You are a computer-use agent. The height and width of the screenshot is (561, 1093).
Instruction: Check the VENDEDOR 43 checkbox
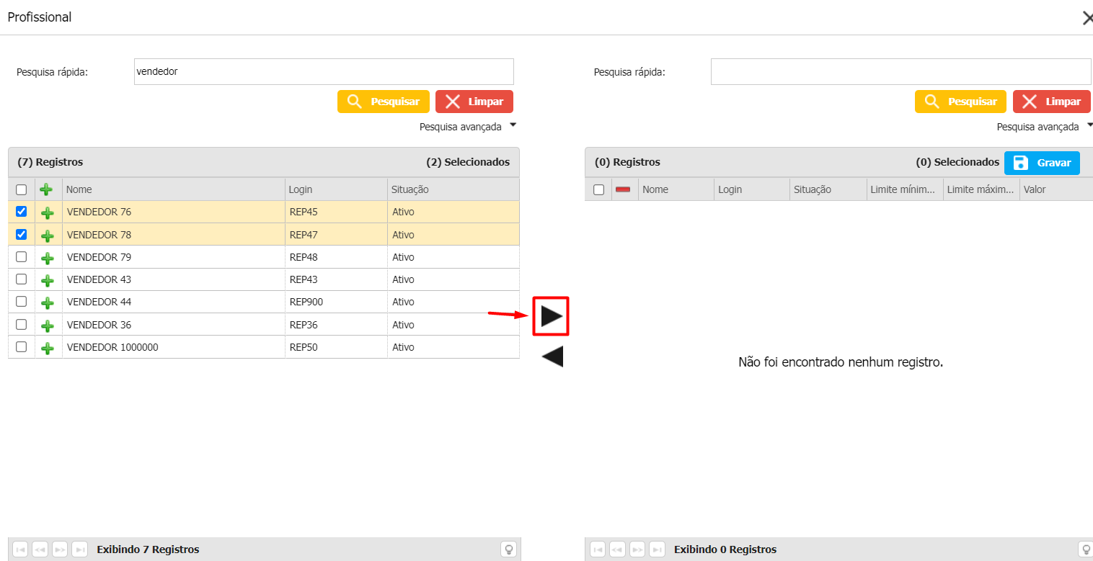coord(22,279)
